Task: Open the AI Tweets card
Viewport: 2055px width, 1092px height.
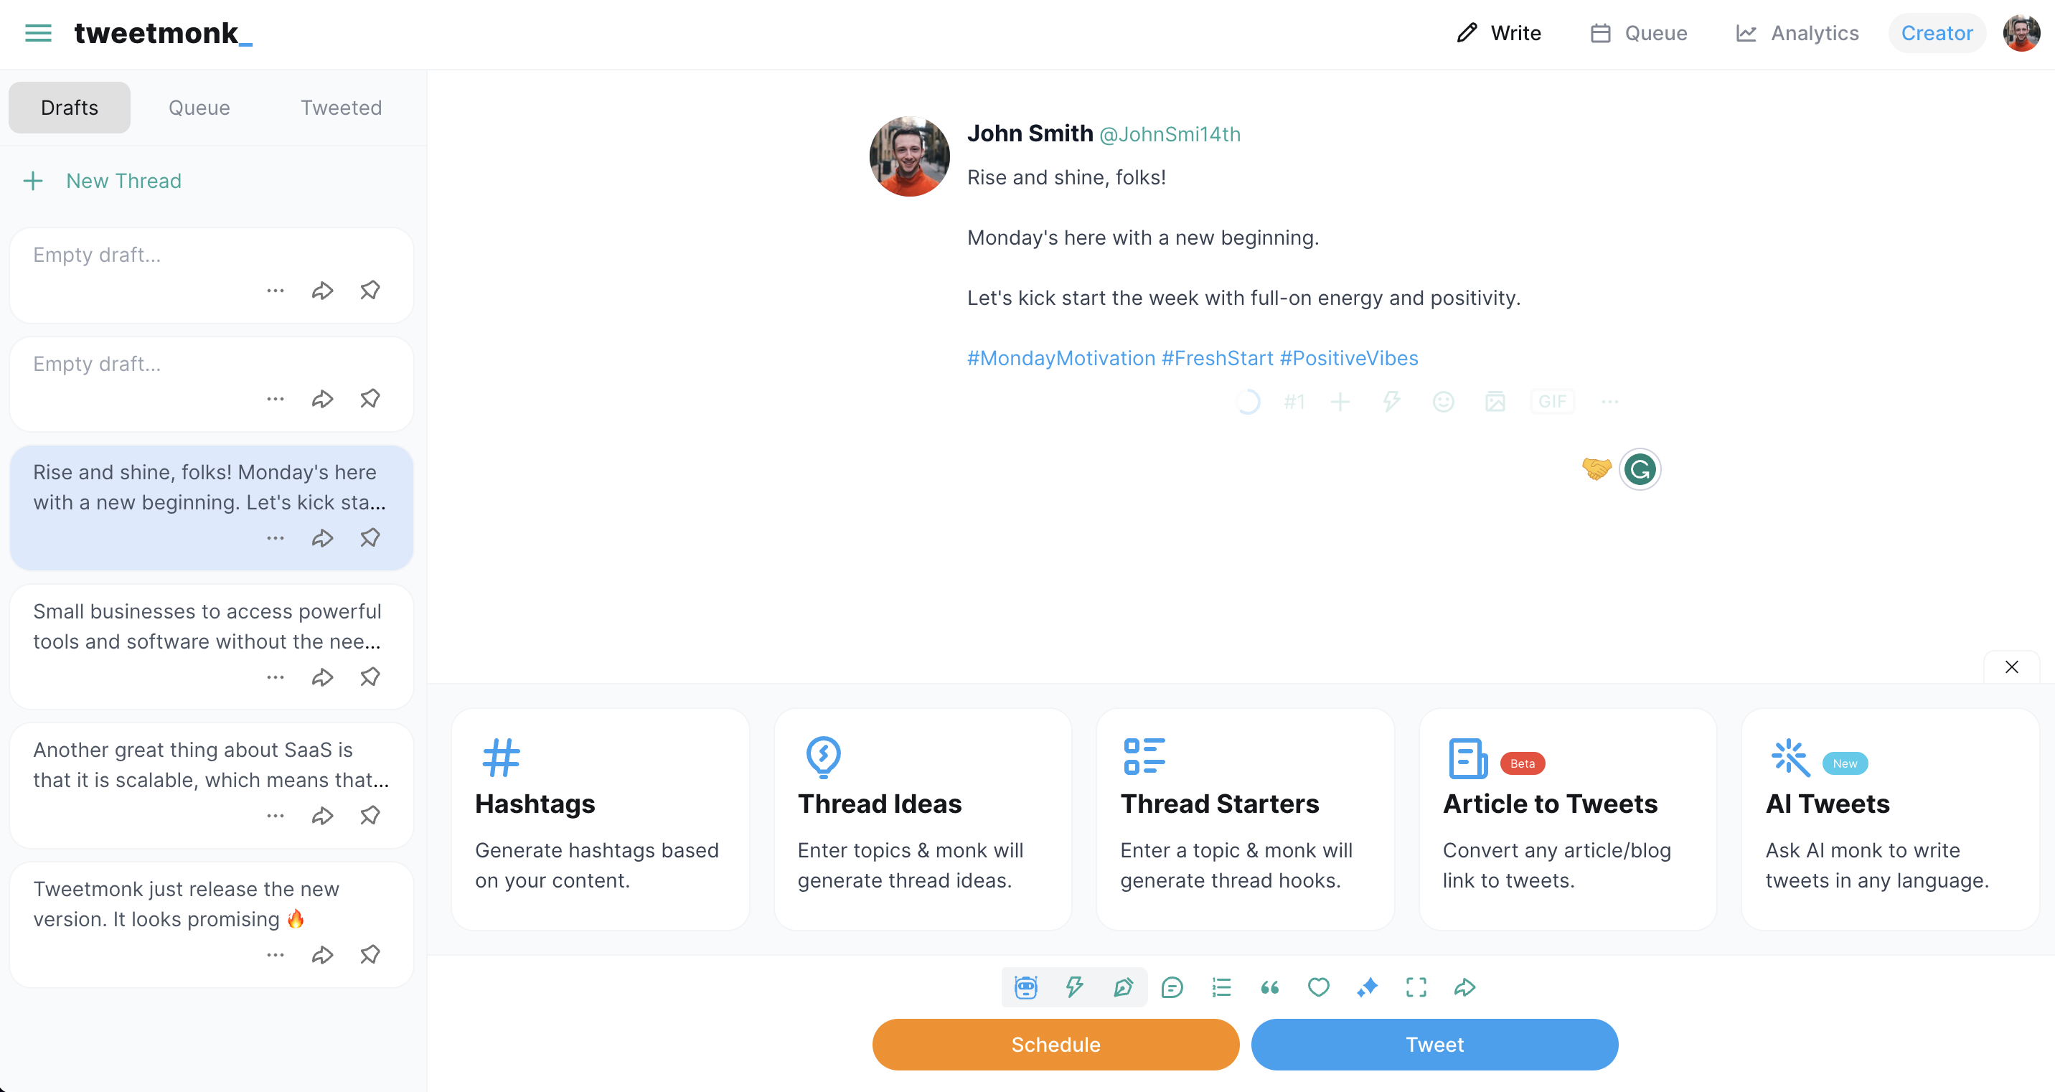Action: (1890, 819)
